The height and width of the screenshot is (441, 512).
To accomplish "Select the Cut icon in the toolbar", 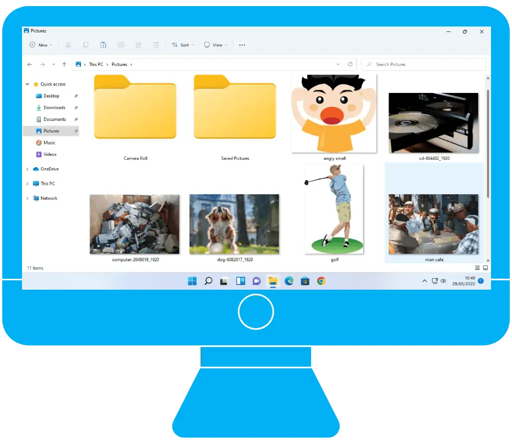I will [67, 45].
